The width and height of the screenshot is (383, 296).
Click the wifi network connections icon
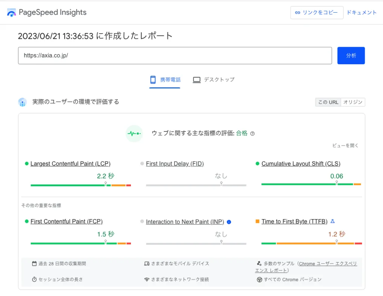tap(147, 280)
